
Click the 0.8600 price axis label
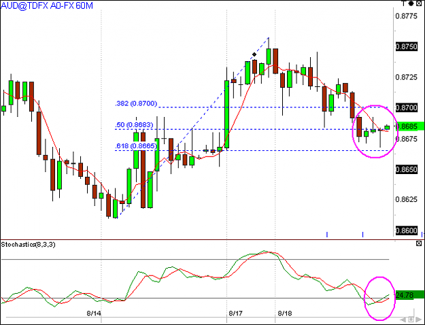click(x=406, y=230)
